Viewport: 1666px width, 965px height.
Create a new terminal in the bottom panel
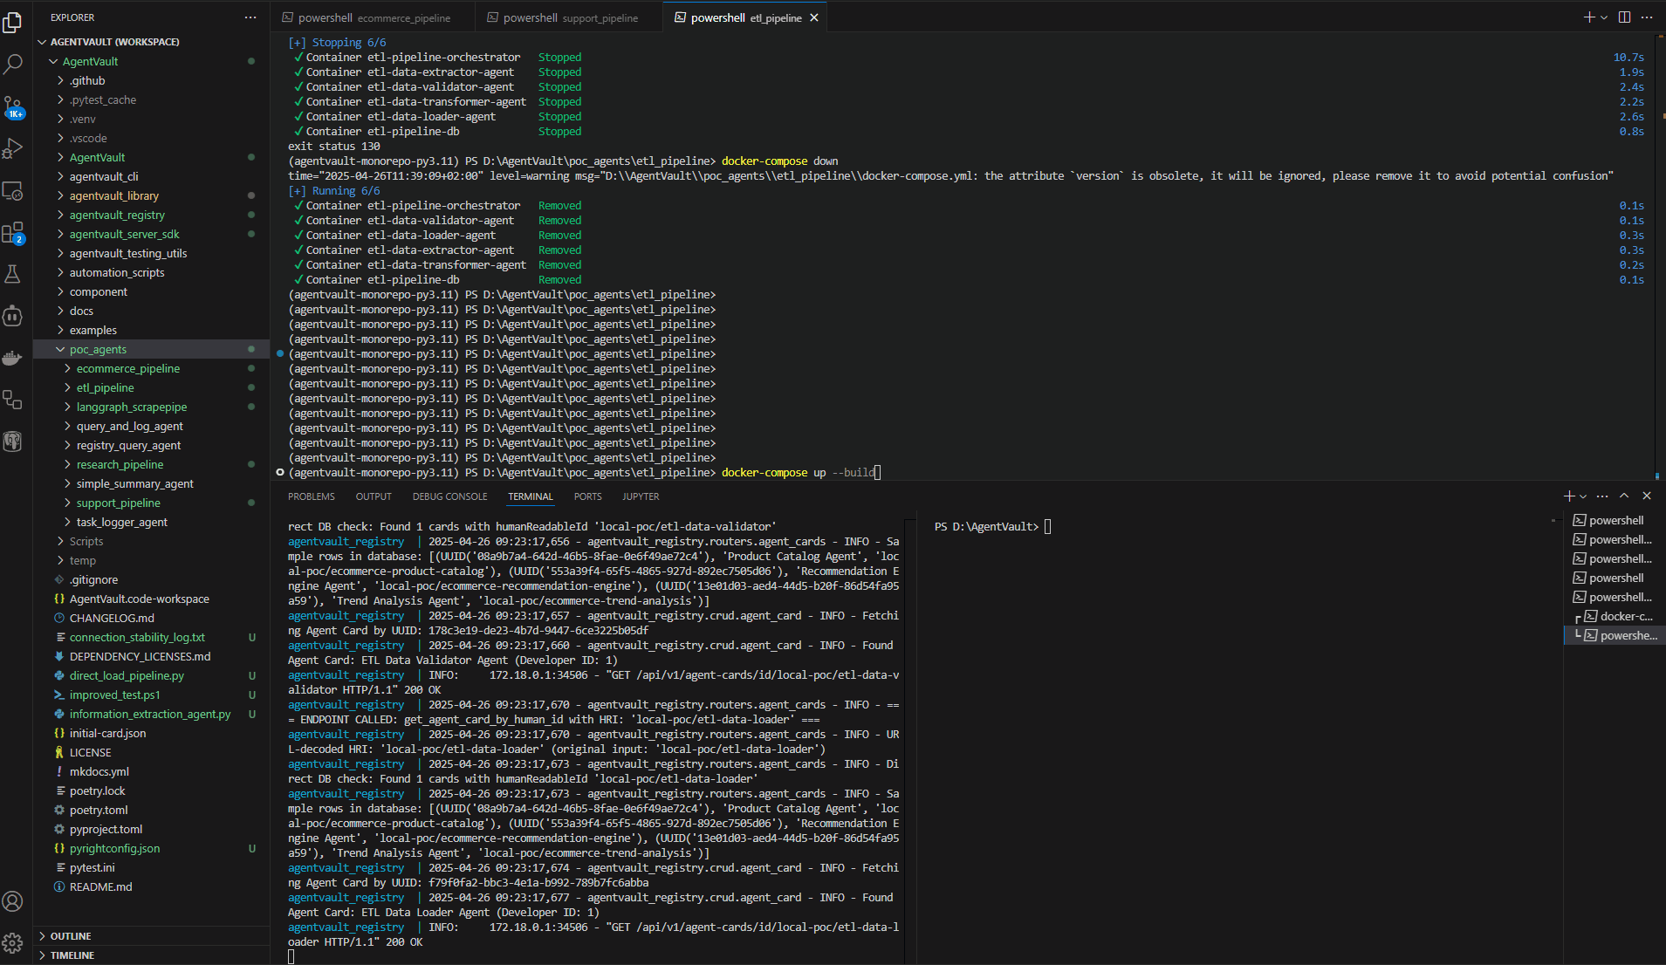(1569, 496)
